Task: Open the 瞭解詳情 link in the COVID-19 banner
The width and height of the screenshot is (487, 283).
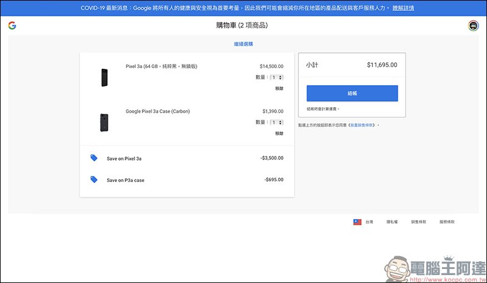Action: [403, 8]
